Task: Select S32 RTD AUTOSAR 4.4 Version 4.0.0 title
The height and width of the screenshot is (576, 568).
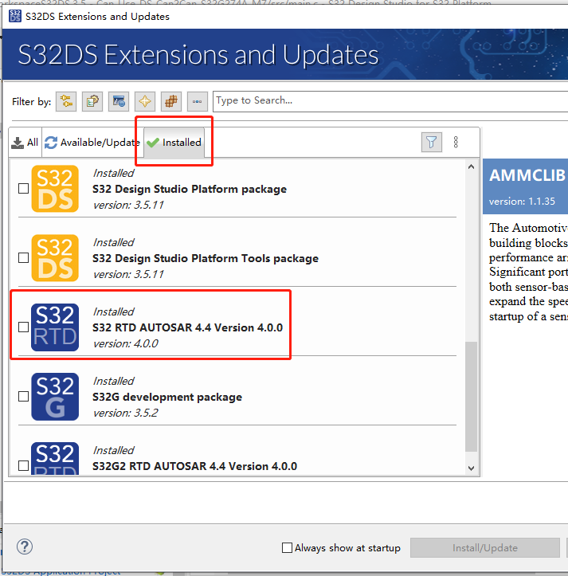Action: pyautogui.click(x=188, y=327)
